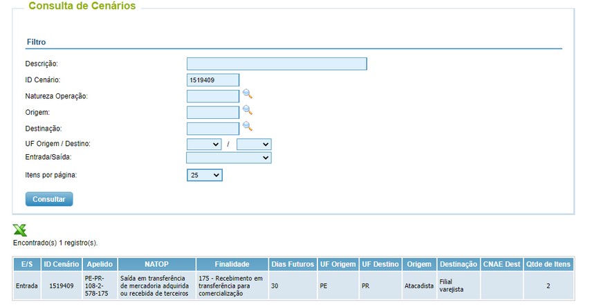Image resolution: width=590 pixels, height=307 pixels.
Task: Sort by Finalidade column header
Action: click(232, 264)
